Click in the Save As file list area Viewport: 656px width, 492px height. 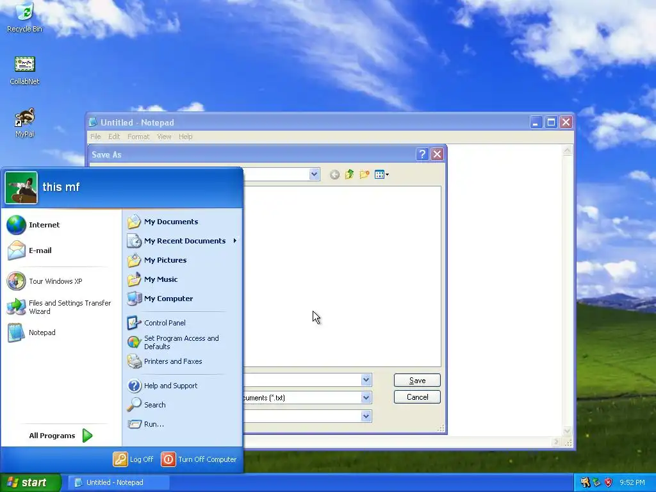pos(342,276)
